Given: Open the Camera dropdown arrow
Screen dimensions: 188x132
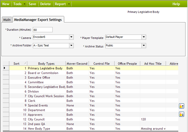Looking at the screenshot, I should point(71,37).
